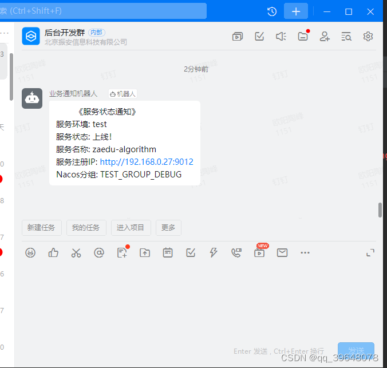Click in the message input area
387x368 pixels.
pyautogui.click(x=198, y=301)
